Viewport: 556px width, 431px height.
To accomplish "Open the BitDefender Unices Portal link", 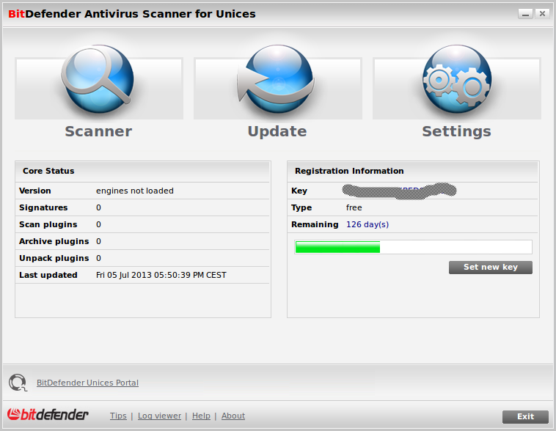I will coord(87,383).
